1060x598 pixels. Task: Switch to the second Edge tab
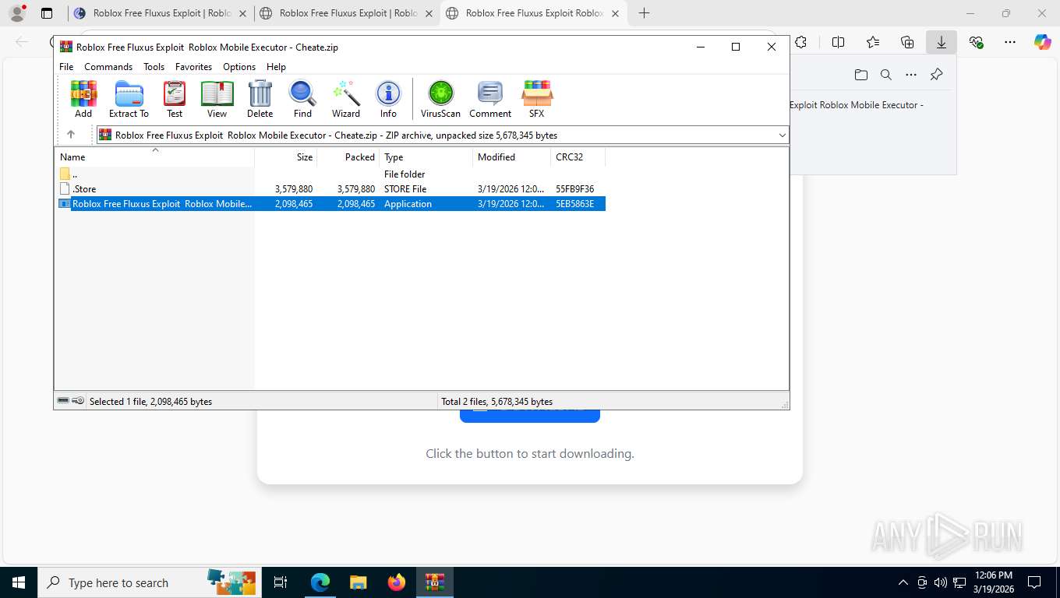(x=348, y=13)
